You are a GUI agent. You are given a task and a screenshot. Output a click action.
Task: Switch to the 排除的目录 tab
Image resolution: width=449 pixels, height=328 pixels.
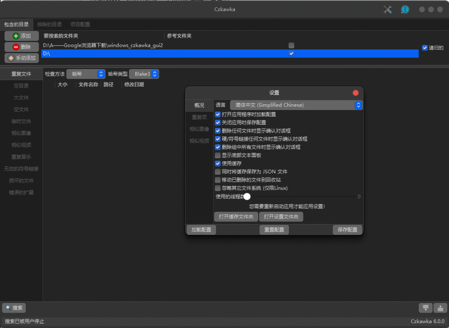[x=50, y=25]
